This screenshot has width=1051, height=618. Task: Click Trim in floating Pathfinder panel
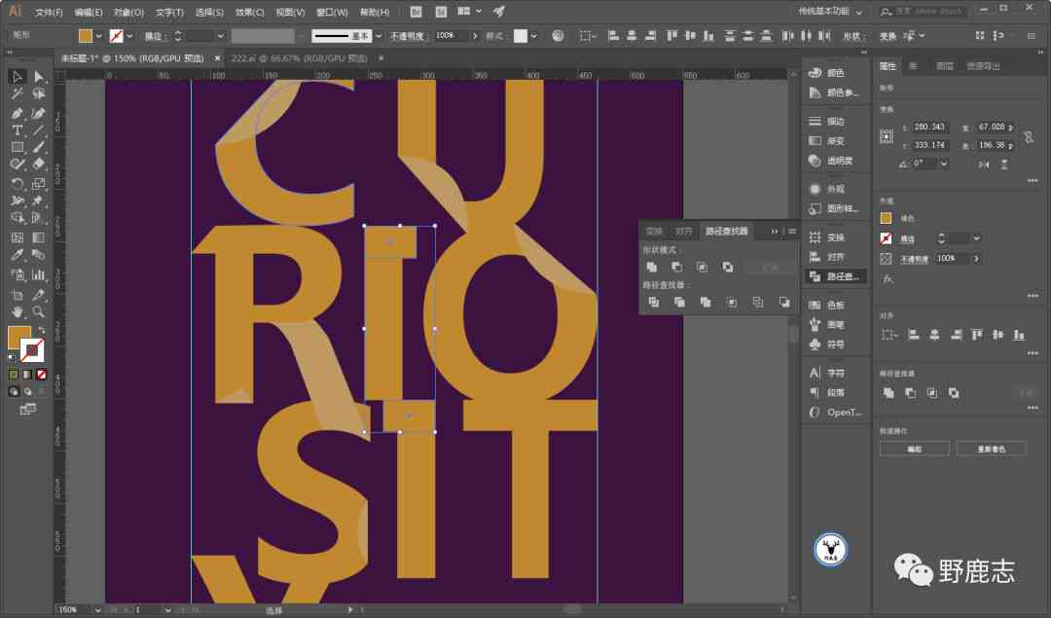click(679, 303)
